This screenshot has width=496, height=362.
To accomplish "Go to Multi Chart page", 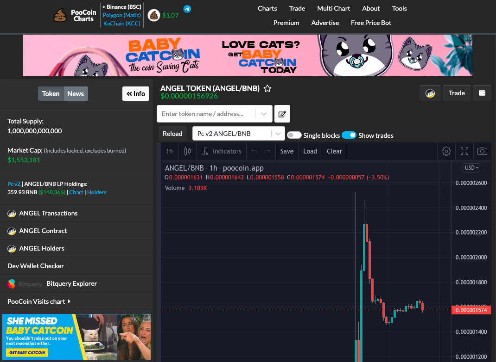I will (x=334, y=8).
